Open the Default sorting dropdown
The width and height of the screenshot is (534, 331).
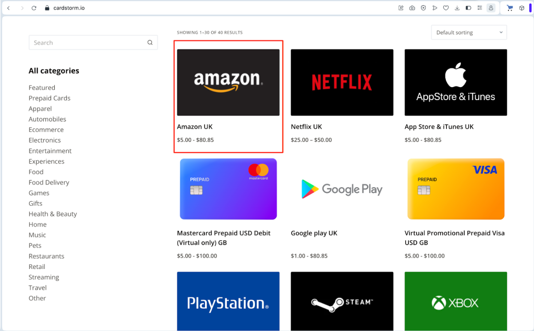coord(468,32)
